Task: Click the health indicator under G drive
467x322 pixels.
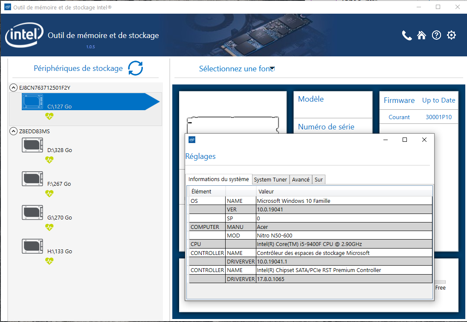Action: coord(49,227)
